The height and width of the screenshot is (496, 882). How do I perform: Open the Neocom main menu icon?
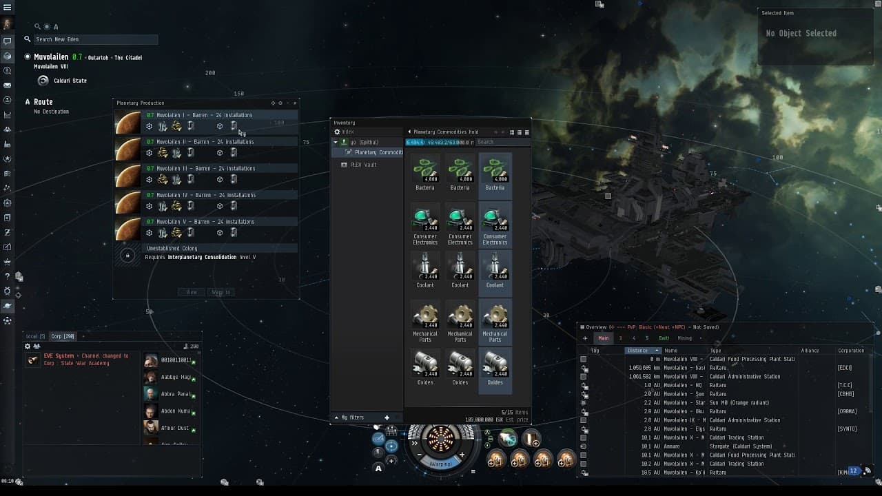(7, 7)
